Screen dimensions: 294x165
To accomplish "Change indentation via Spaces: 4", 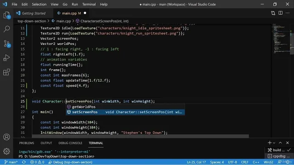I will pyautogui.click(x=217, y=162).
